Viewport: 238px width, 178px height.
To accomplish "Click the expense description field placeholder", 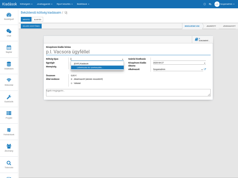I will 128,52.
